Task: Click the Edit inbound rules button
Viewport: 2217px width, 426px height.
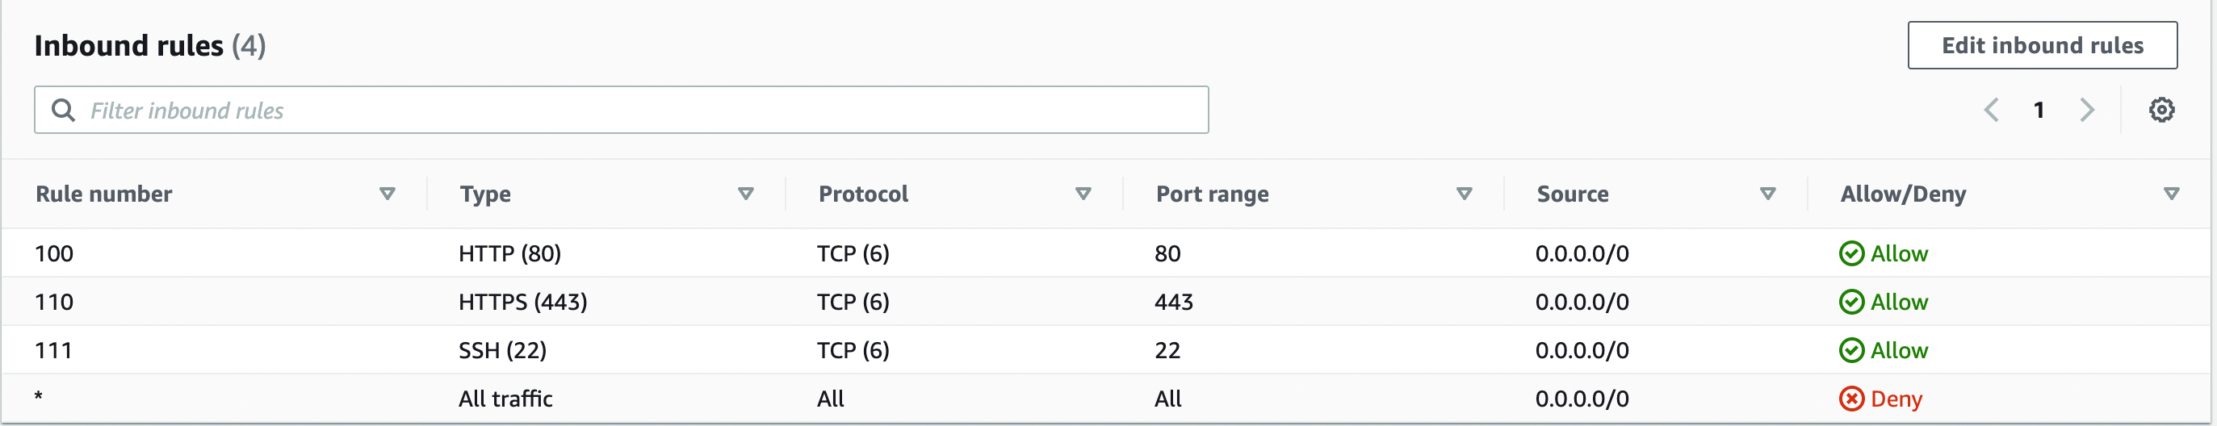Action: pyautogui.click(x=2042, y=46)
